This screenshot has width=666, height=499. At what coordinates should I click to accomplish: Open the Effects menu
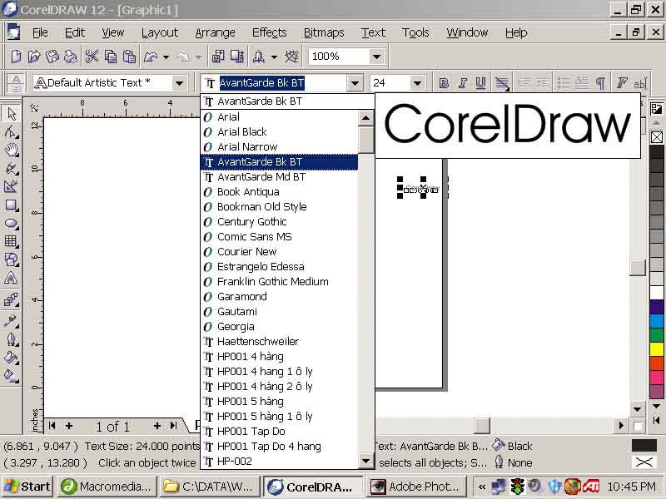click(269, 32)
